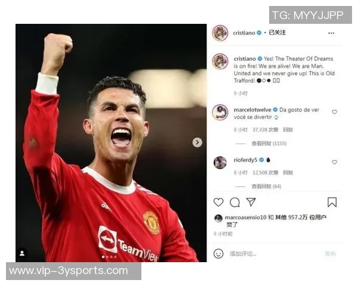Viewport: 358px width, 286px height.
Task: Open three-dot more options menu
Action: point(331,33)
